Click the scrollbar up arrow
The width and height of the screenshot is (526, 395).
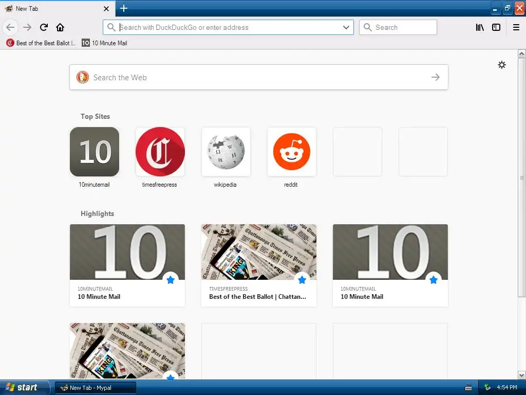[522, 53]
